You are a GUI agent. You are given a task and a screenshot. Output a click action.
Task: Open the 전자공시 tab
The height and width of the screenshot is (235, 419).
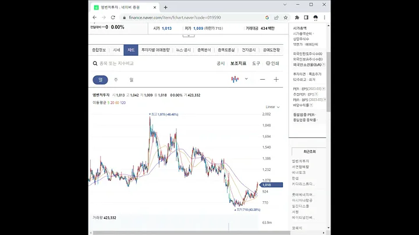[248, 50]
